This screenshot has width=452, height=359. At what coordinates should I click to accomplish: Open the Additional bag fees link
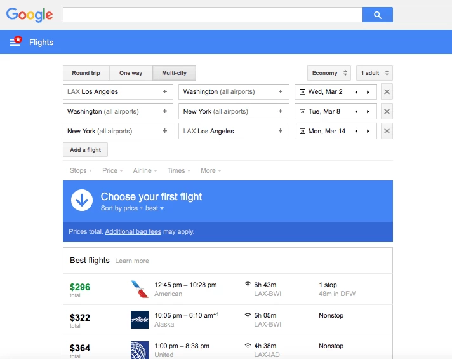[133, 232]
